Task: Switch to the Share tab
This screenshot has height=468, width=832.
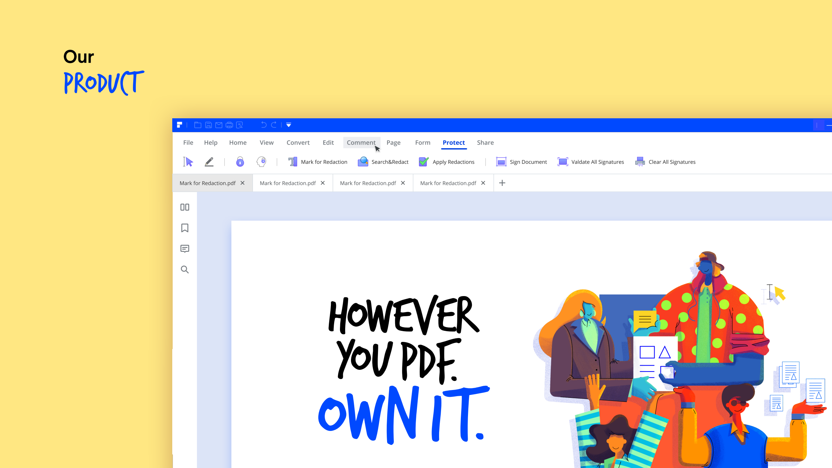Action: click(485, 143)
